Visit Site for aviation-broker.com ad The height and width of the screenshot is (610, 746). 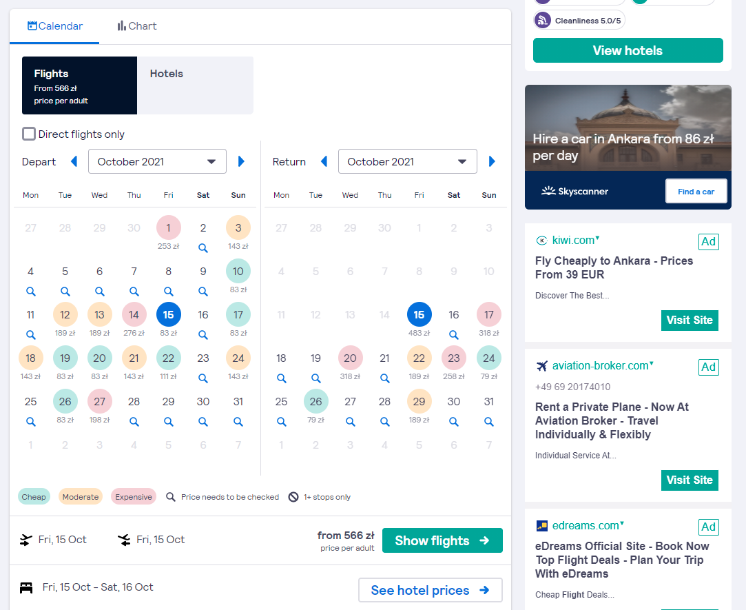690,480
